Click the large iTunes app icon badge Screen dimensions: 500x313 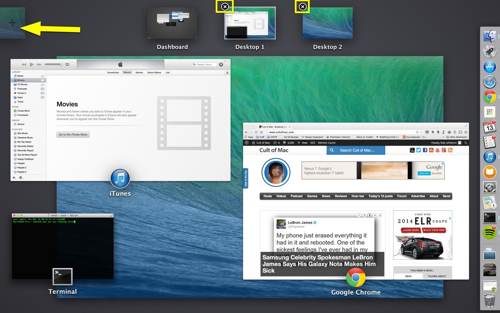(120, 179)
